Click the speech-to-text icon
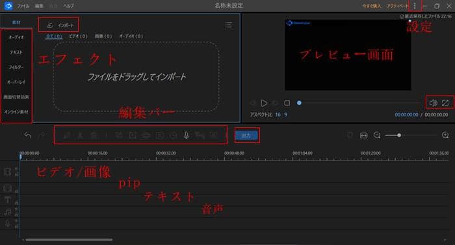Image resolution: width=455 pixels, height=245 pixels. (200, 135)
